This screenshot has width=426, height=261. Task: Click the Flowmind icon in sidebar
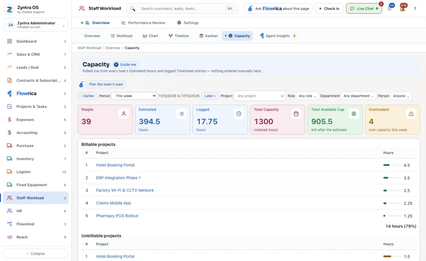point(9,224)
